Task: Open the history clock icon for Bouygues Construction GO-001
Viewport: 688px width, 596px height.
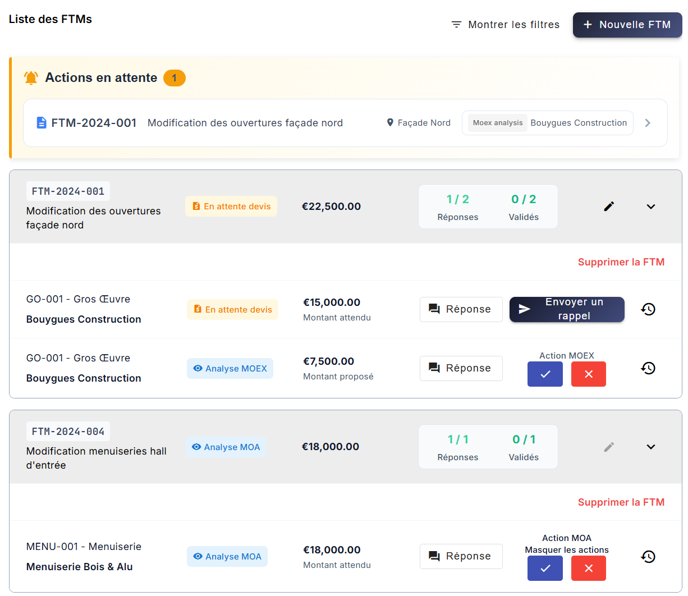Action: (648, 309)
